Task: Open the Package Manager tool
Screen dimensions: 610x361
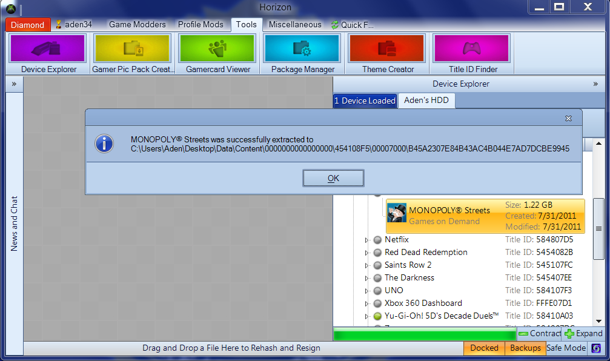Action: tap(302, 48)
